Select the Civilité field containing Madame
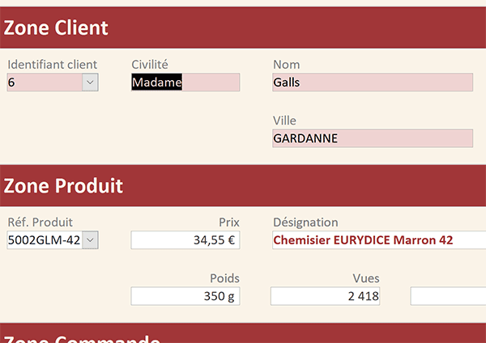 185,83
